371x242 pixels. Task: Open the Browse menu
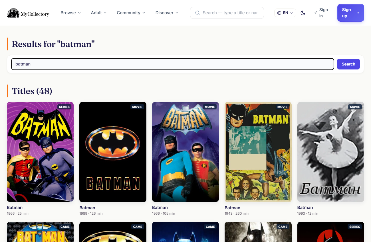(x=71, y=13)
